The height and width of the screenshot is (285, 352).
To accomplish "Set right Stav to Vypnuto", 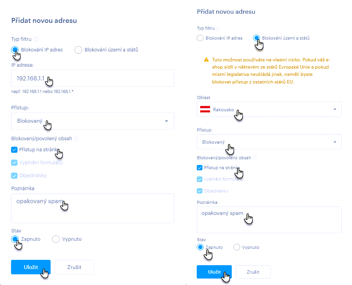I will coord(237,247).
